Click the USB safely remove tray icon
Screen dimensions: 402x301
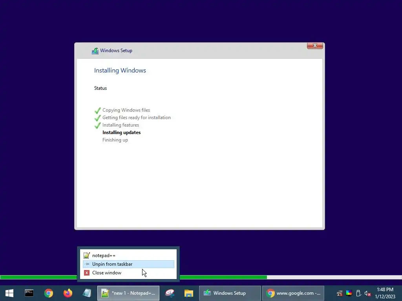pos(358,293)
